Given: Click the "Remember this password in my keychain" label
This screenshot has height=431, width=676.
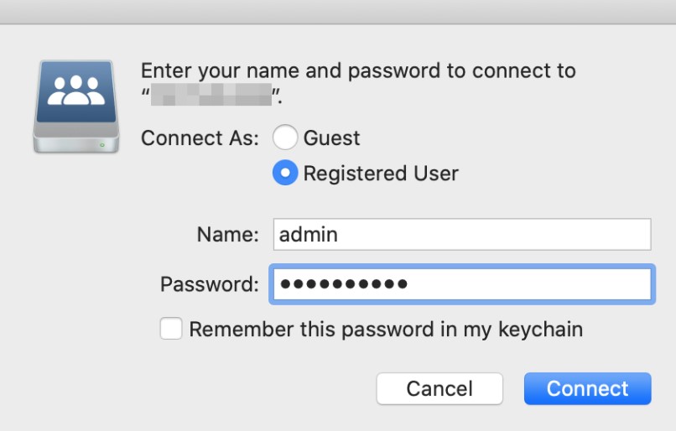Looking at the screenshot, I should pyautogui.click(x=386, y=330).
